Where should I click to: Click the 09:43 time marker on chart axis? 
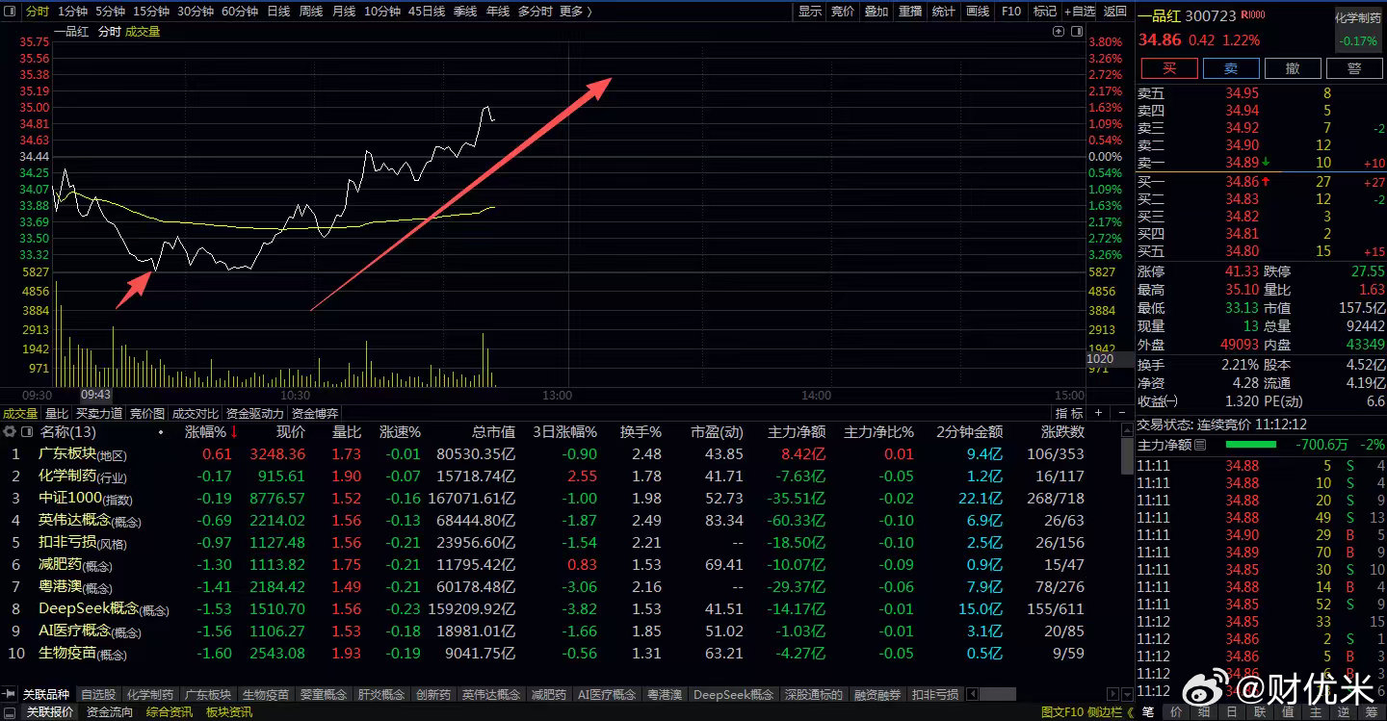(95, 395)
